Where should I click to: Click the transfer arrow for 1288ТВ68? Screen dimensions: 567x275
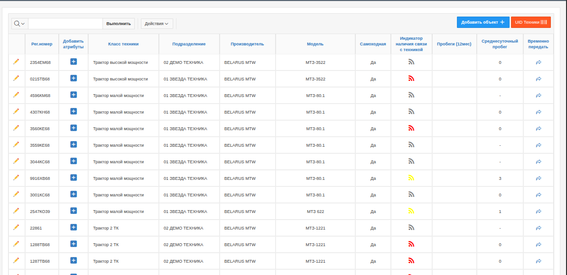tap(539, 245)
